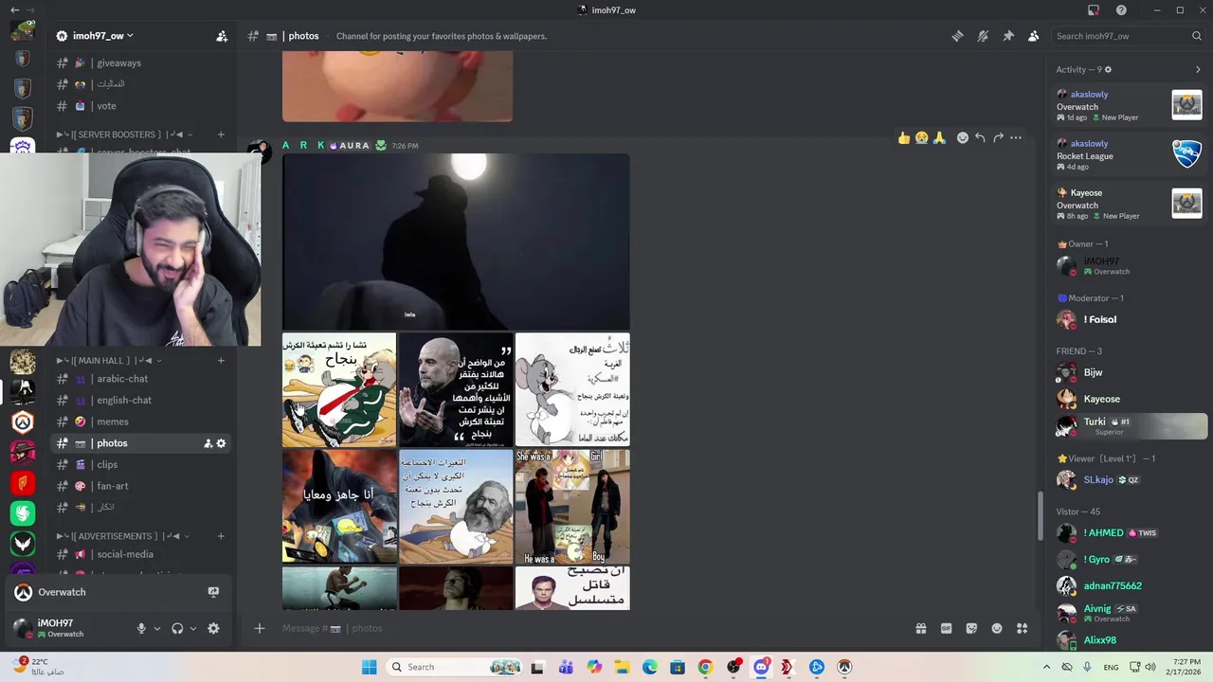Open the dark silhouette moon image
The image size is (1213, 682).
456,242
